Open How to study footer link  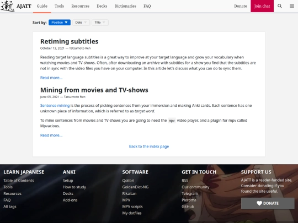(x=74, y=187)
